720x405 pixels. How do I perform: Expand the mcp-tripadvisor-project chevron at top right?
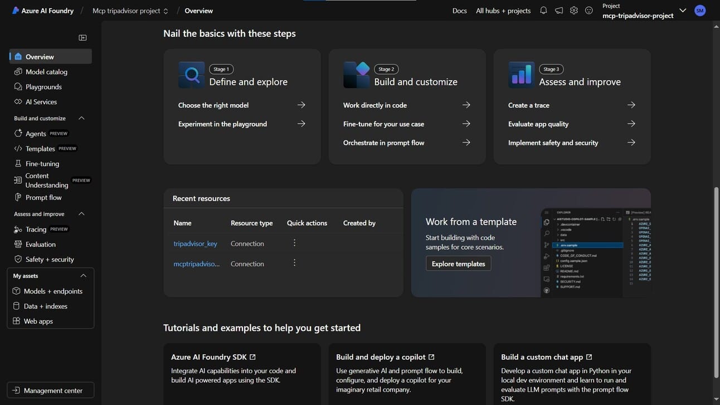pos(683,11)
